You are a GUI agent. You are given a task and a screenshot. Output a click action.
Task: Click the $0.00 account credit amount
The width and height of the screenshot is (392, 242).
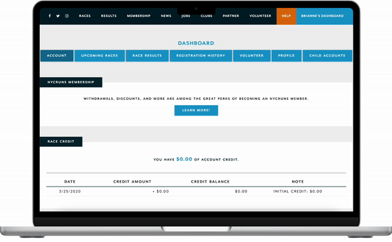(x=184, y=159)
